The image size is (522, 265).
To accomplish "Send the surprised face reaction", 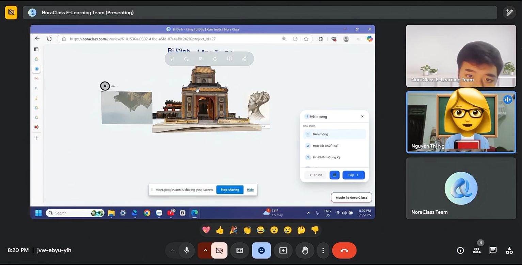I will (274, 230).
